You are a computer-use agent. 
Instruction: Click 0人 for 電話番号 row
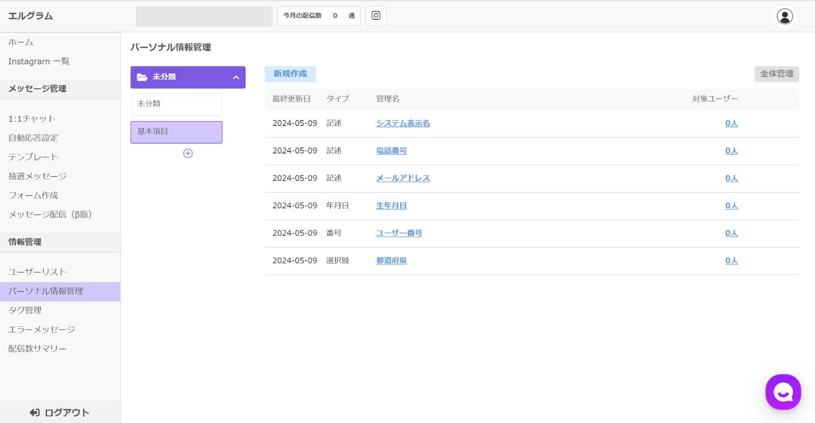coord(731,151)
